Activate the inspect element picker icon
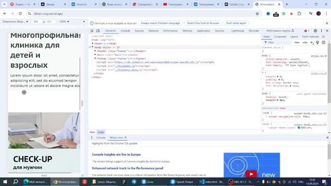Viewport: 331px width, 186px height. click(x=92, y=31)
